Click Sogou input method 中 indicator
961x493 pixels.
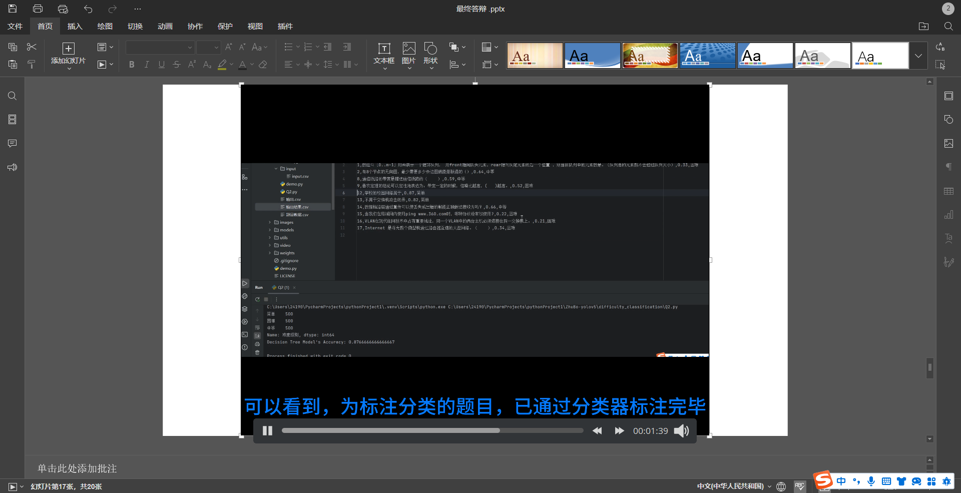coord(841,481)
